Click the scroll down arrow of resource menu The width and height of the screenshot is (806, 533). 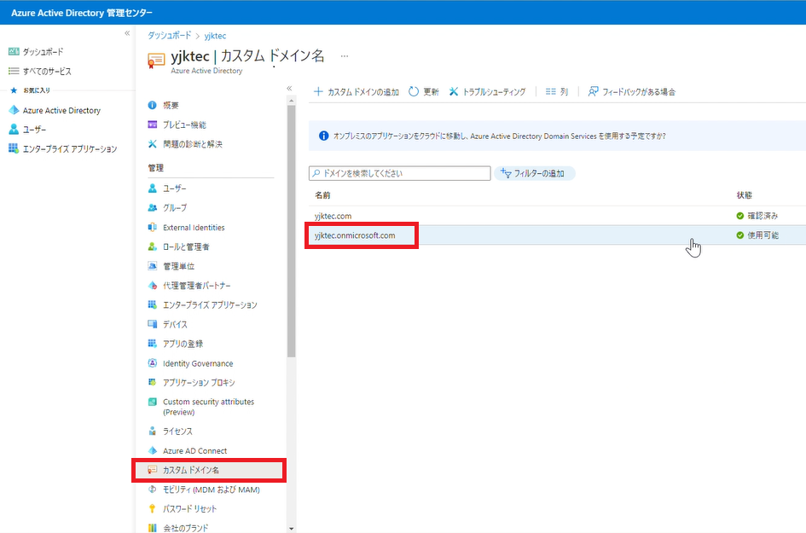[x=292, y=529]
